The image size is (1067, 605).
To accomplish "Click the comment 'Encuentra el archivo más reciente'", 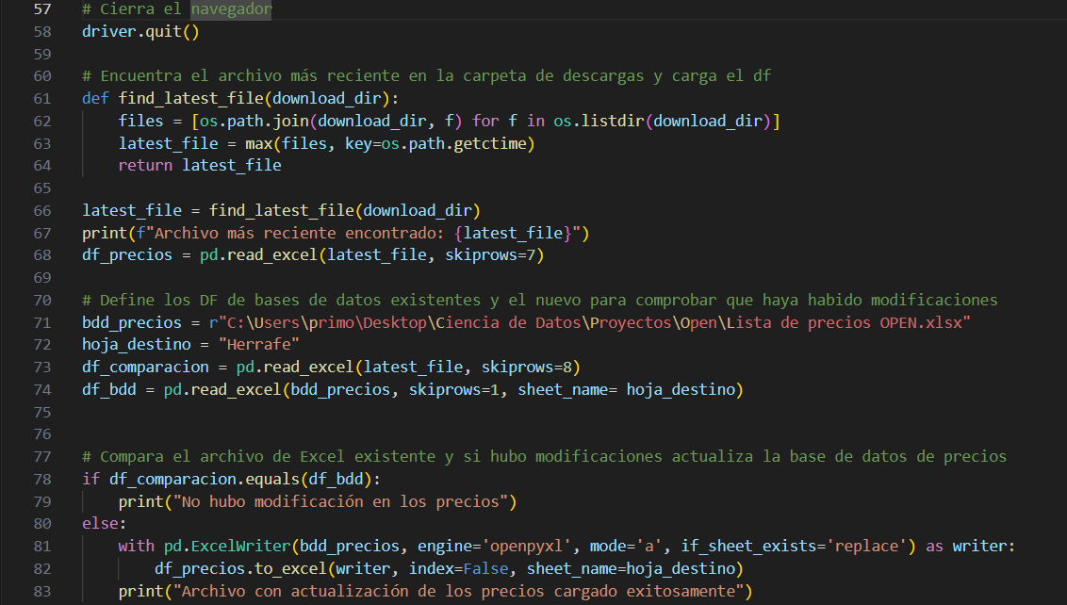I will pyautogui.click(x=250, y=75).
